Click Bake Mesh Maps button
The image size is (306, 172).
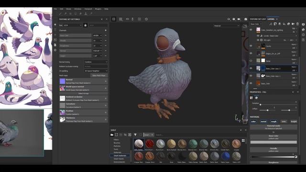(99, 75)
